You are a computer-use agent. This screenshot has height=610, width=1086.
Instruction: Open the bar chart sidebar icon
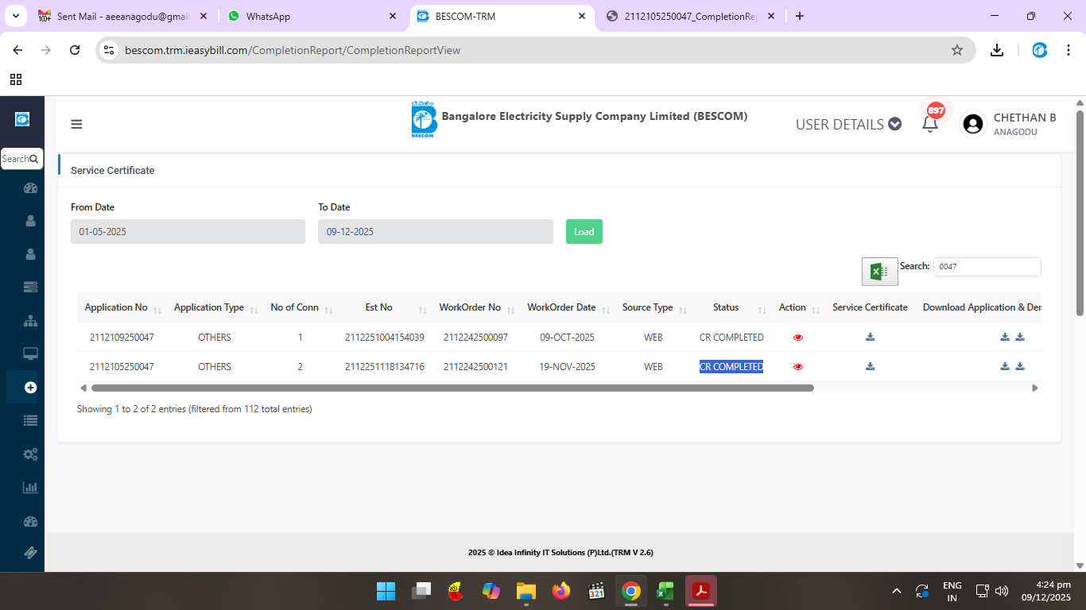click(x=30, y=488)
